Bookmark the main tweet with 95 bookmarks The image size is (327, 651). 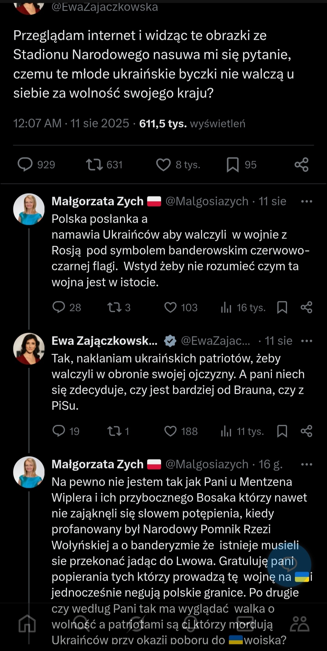233,165
